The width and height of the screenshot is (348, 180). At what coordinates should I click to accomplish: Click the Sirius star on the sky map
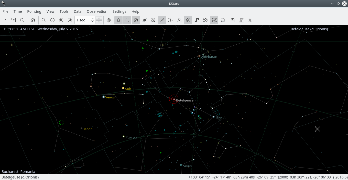[181, 165]
